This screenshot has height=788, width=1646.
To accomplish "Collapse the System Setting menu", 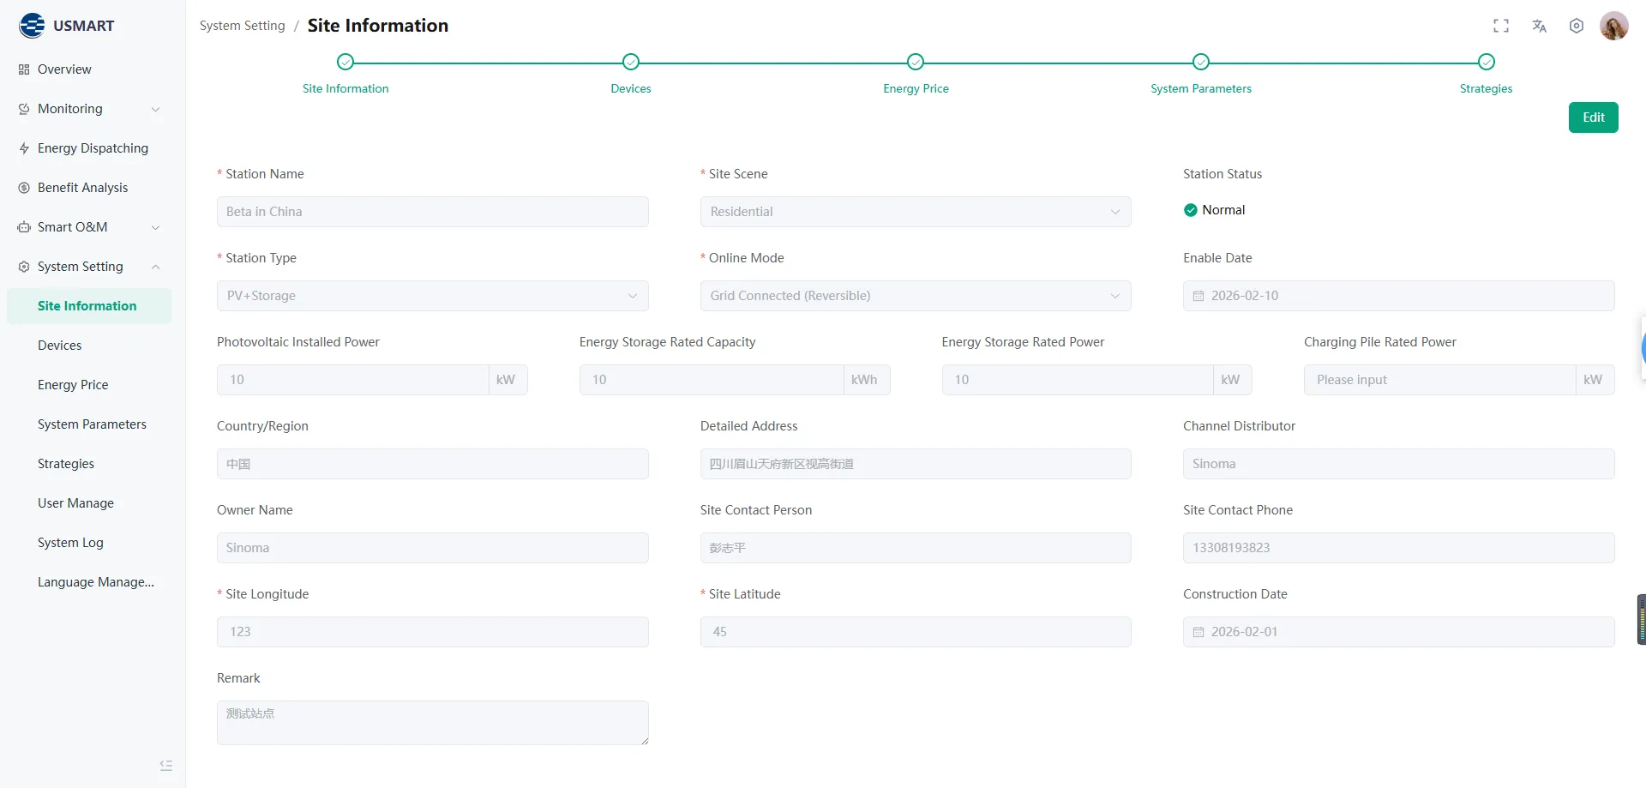I will click(155, 267).
